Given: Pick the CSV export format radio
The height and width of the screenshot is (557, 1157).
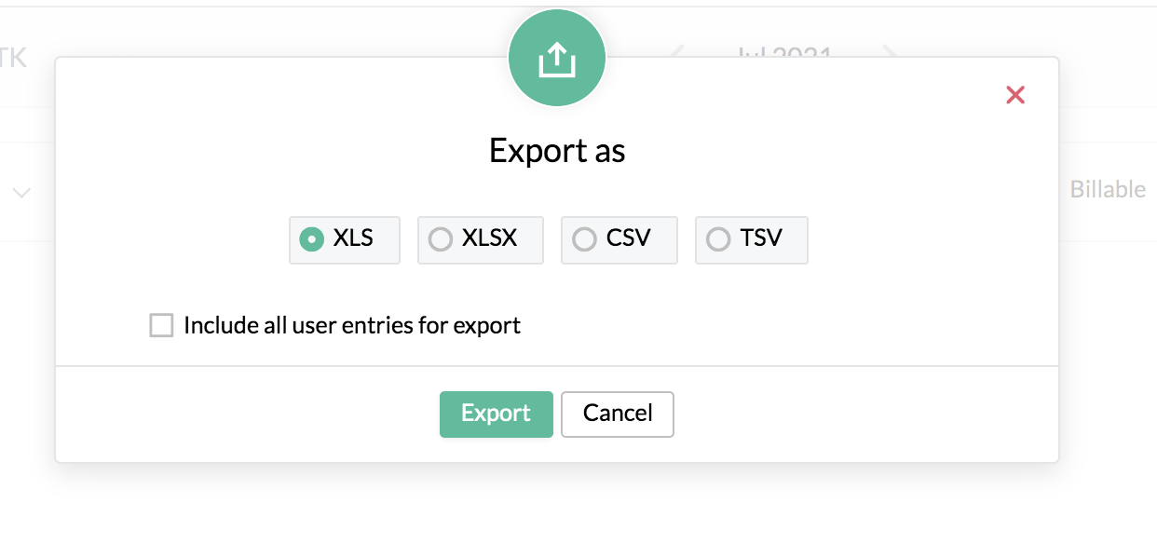Looking at the screenshot, I should tap(584, 239).
